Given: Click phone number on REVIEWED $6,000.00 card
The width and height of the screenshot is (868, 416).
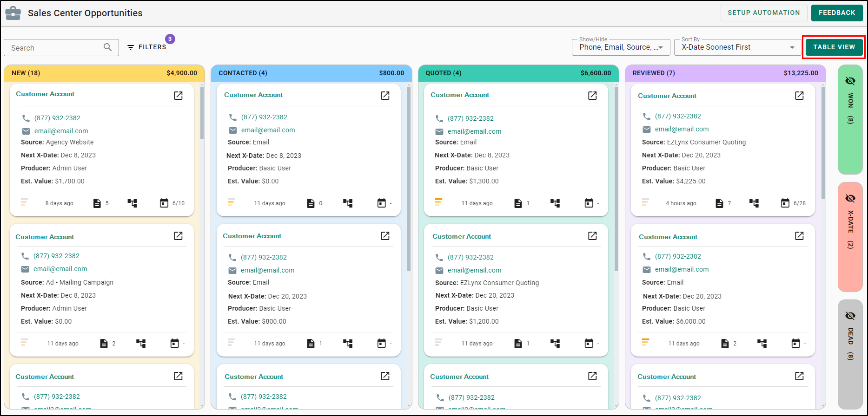Looking at the screenshot, I should pos(678,256).
